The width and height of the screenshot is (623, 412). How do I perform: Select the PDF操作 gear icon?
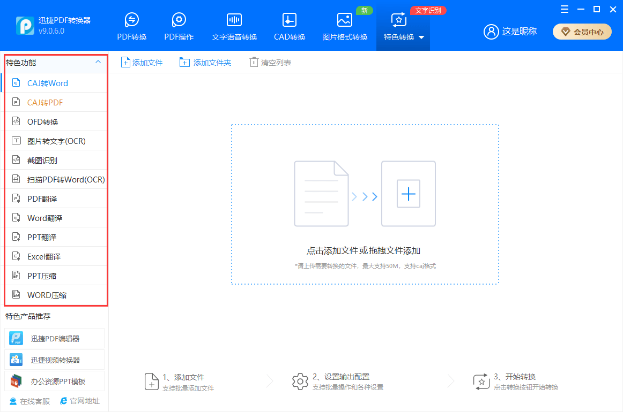pos(179,20)
